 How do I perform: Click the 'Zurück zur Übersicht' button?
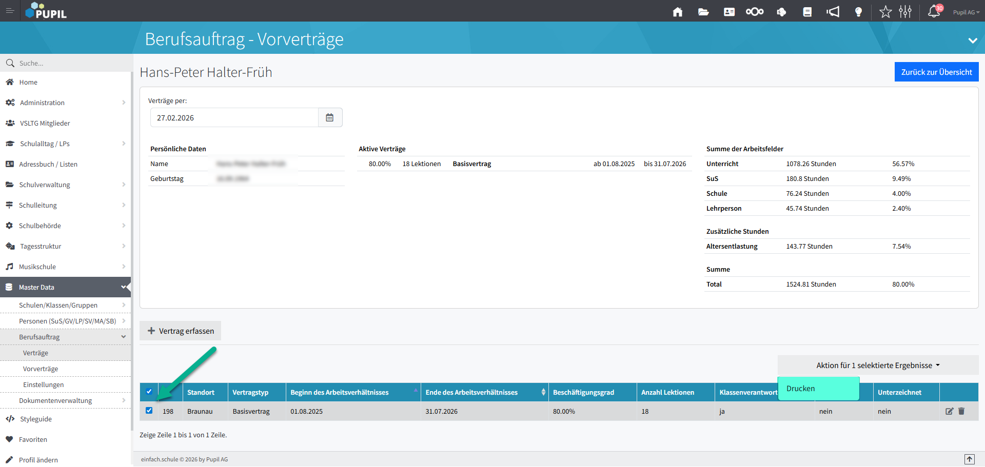tap(936, 72)
